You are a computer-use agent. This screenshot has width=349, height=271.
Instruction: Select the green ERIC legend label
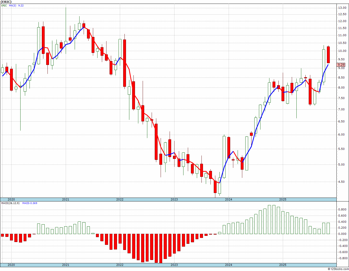[4, 5]
